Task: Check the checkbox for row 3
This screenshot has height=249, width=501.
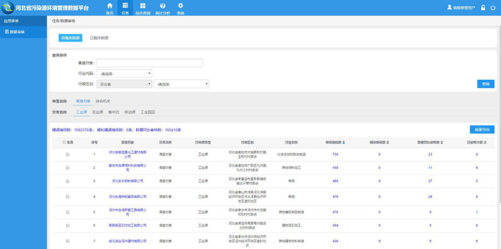Action: [68, 181]
